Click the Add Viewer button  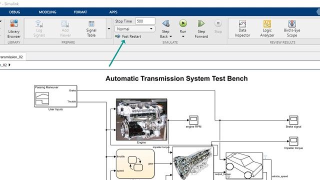(x=65, y=29)
